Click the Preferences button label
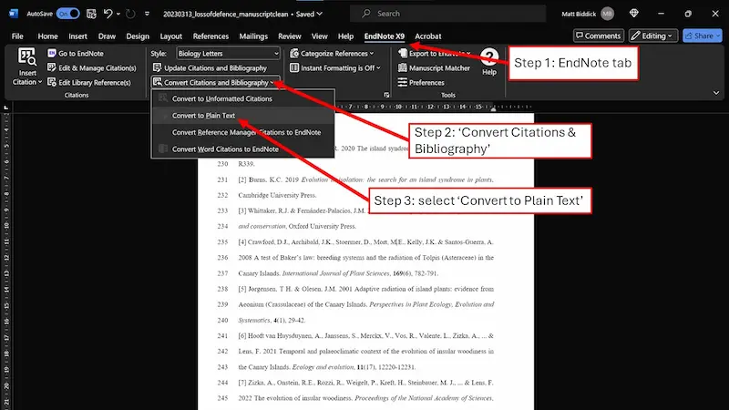The width and height of the screenshot is (729, 410). click(426, 82)
